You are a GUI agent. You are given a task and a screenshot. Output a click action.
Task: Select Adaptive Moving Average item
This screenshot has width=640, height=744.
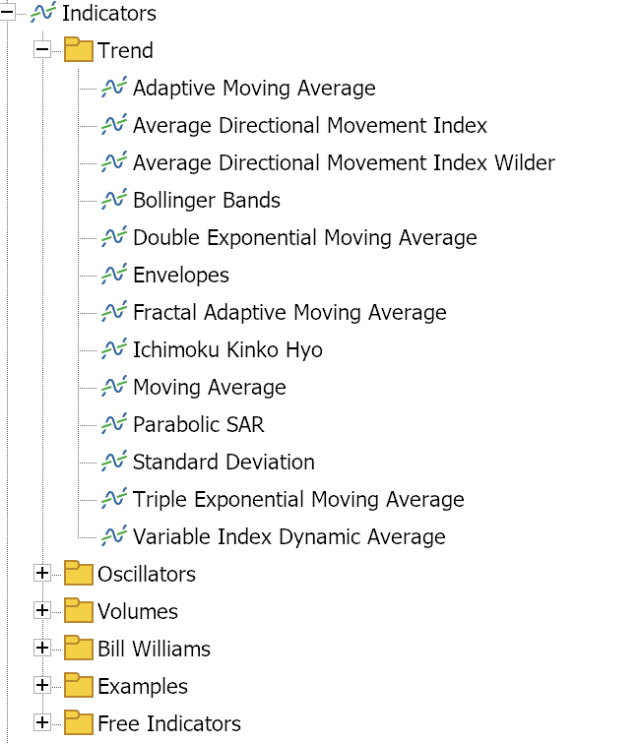point(254,89)
